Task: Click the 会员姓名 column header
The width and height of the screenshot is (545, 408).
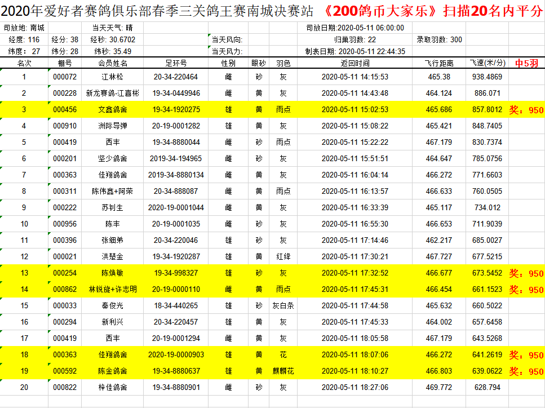Action: (x=112, y=63)
